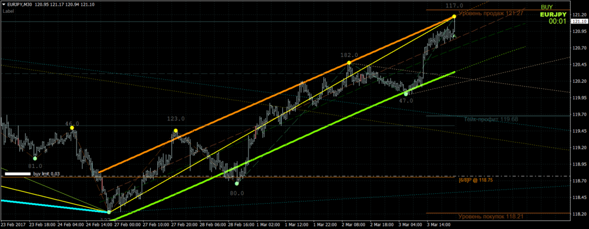589x229 pixels.
Task: Select the take-profit 119.68 line label
Action: click(491, 119)
